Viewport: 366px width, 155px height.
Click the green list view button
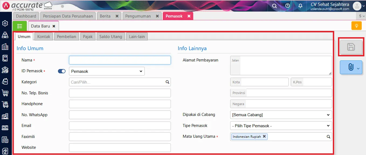[20, 26]
